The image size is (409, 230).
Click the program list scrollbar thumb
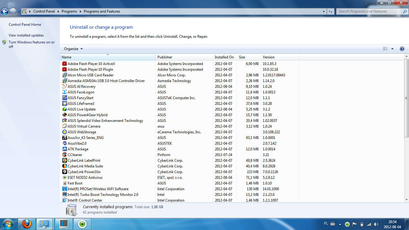tap(406, 98)
